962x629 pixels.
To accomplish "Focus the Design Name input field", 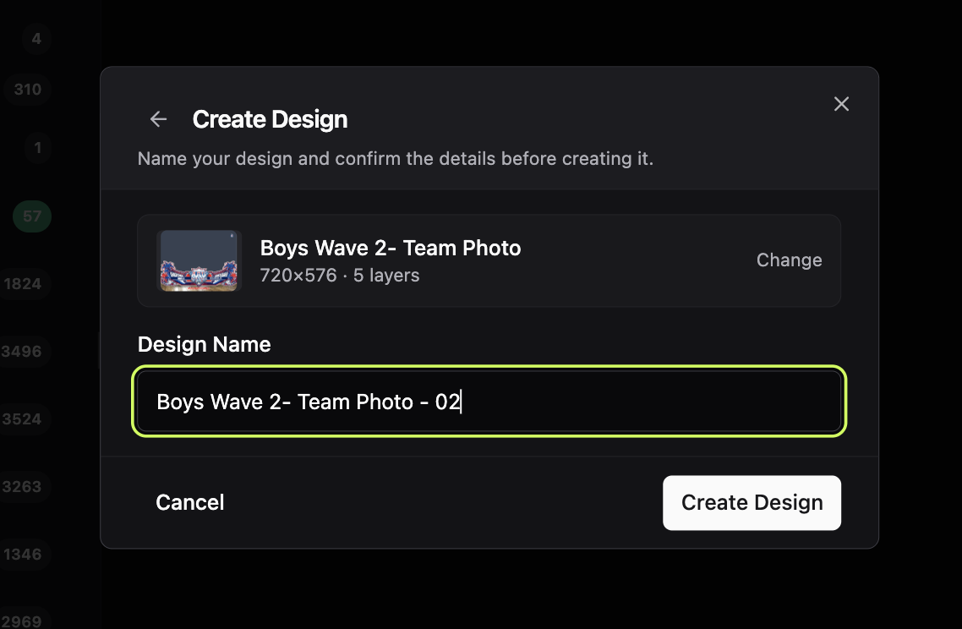I will [489, 402].
